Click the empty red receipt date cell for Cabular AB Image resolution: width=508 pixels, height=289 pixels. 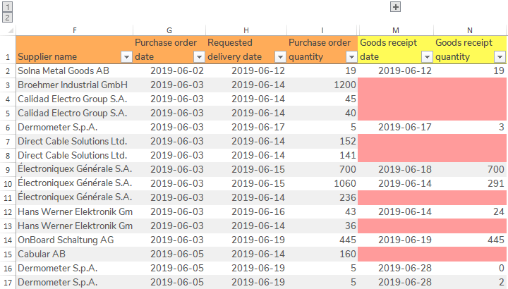[x=395, y=254]
